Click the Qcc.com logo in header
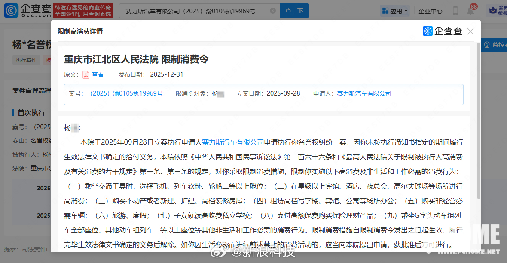Viewport: 507px width, 263px height. [28, 11]
